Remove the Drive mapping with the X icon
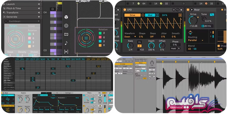228x114 pixels. point(143,15)
